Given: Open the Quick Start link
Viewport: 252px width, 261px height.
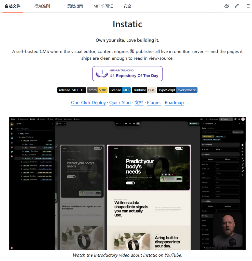Looking at the screenshot, I should (120, 102).
